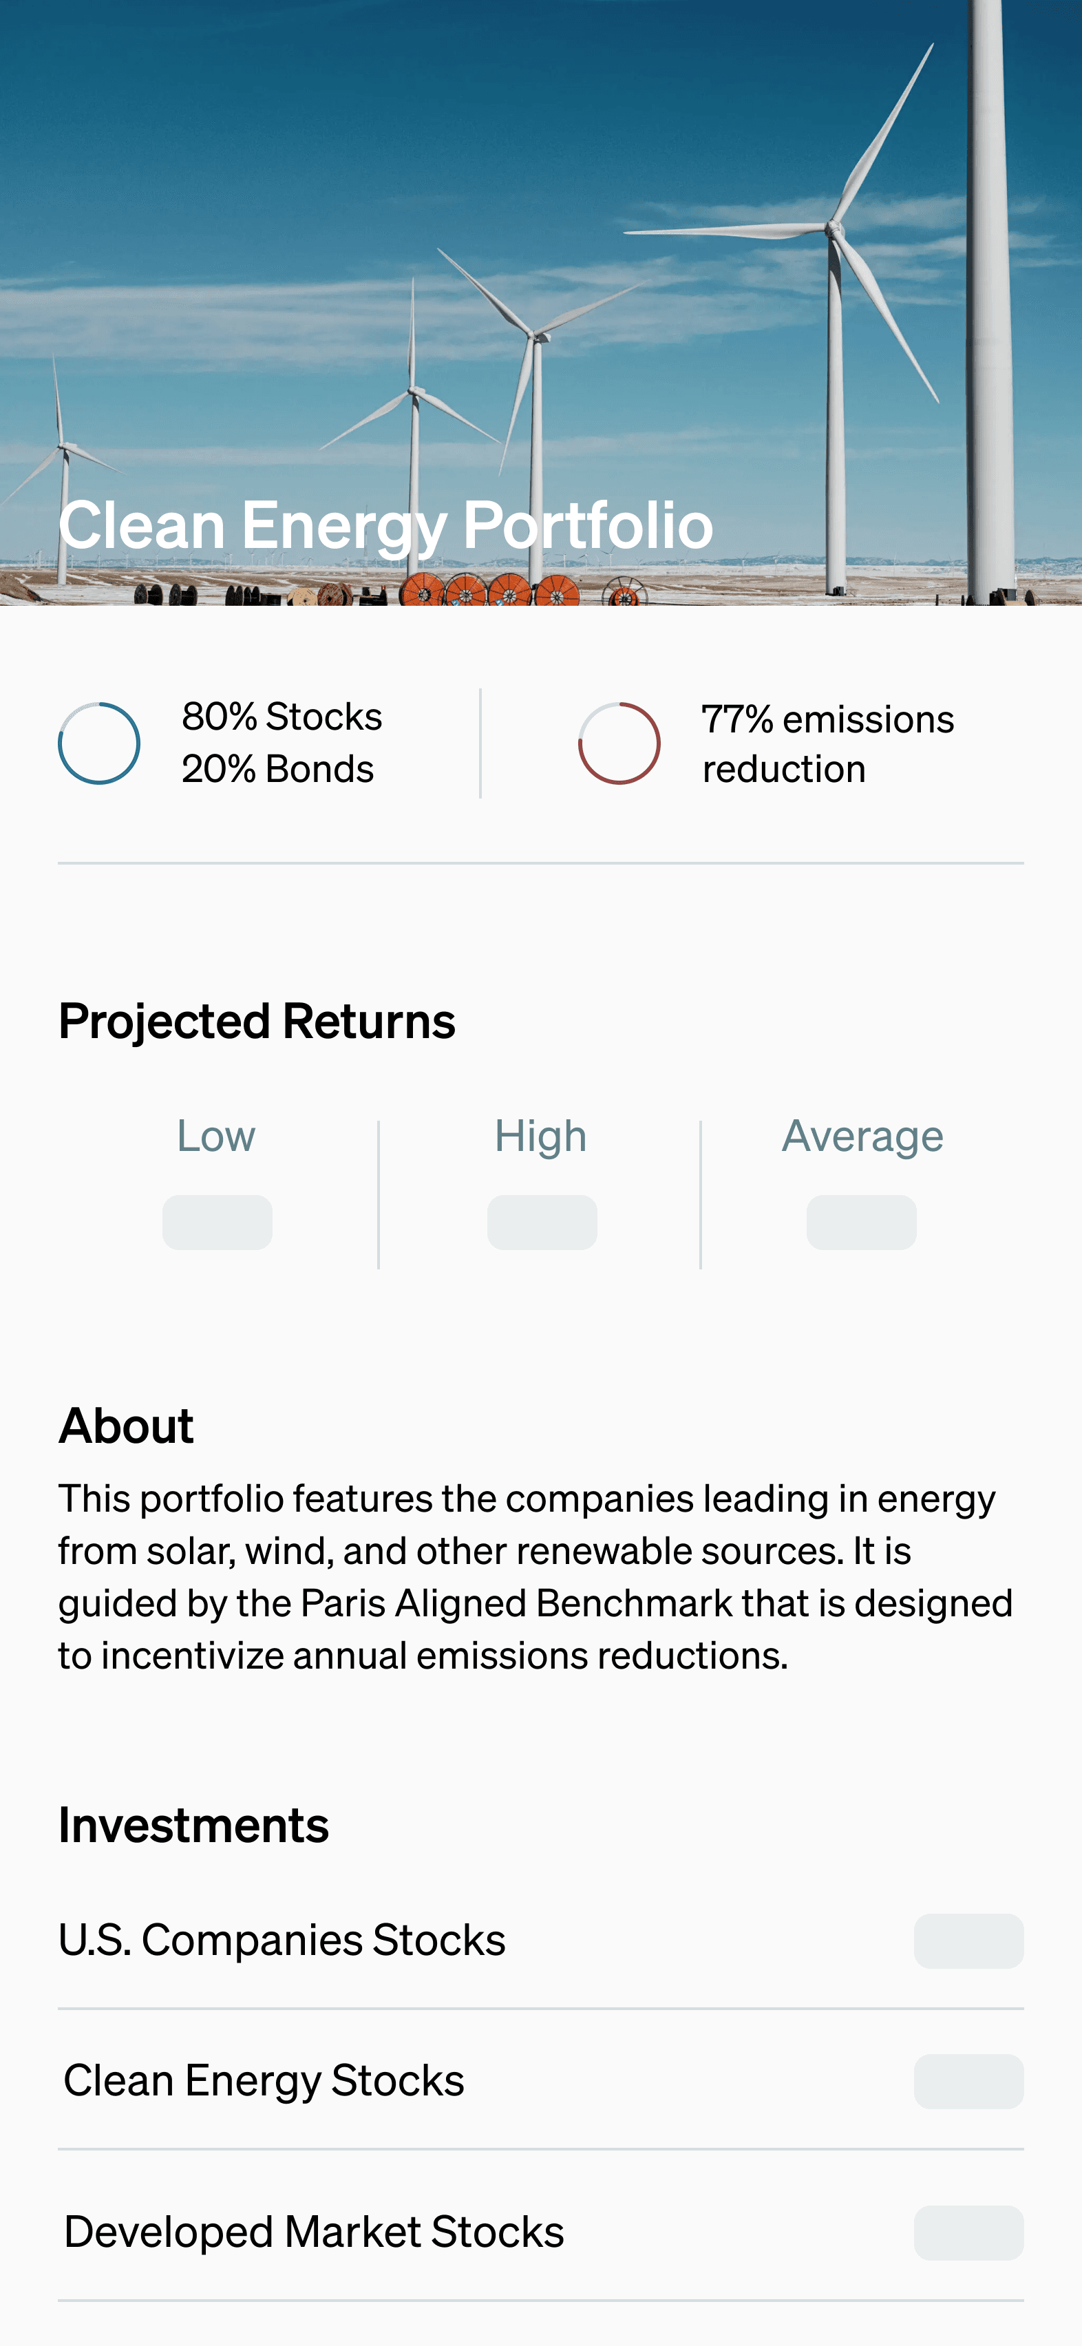Tap the Developed Market Stocks percentage placeholder

(x=969, y=2233)
